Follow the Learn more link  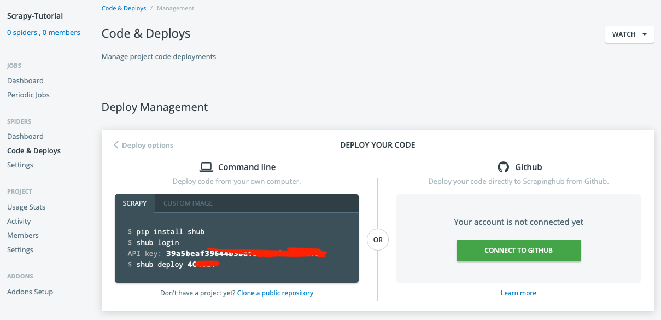point(518,293)
